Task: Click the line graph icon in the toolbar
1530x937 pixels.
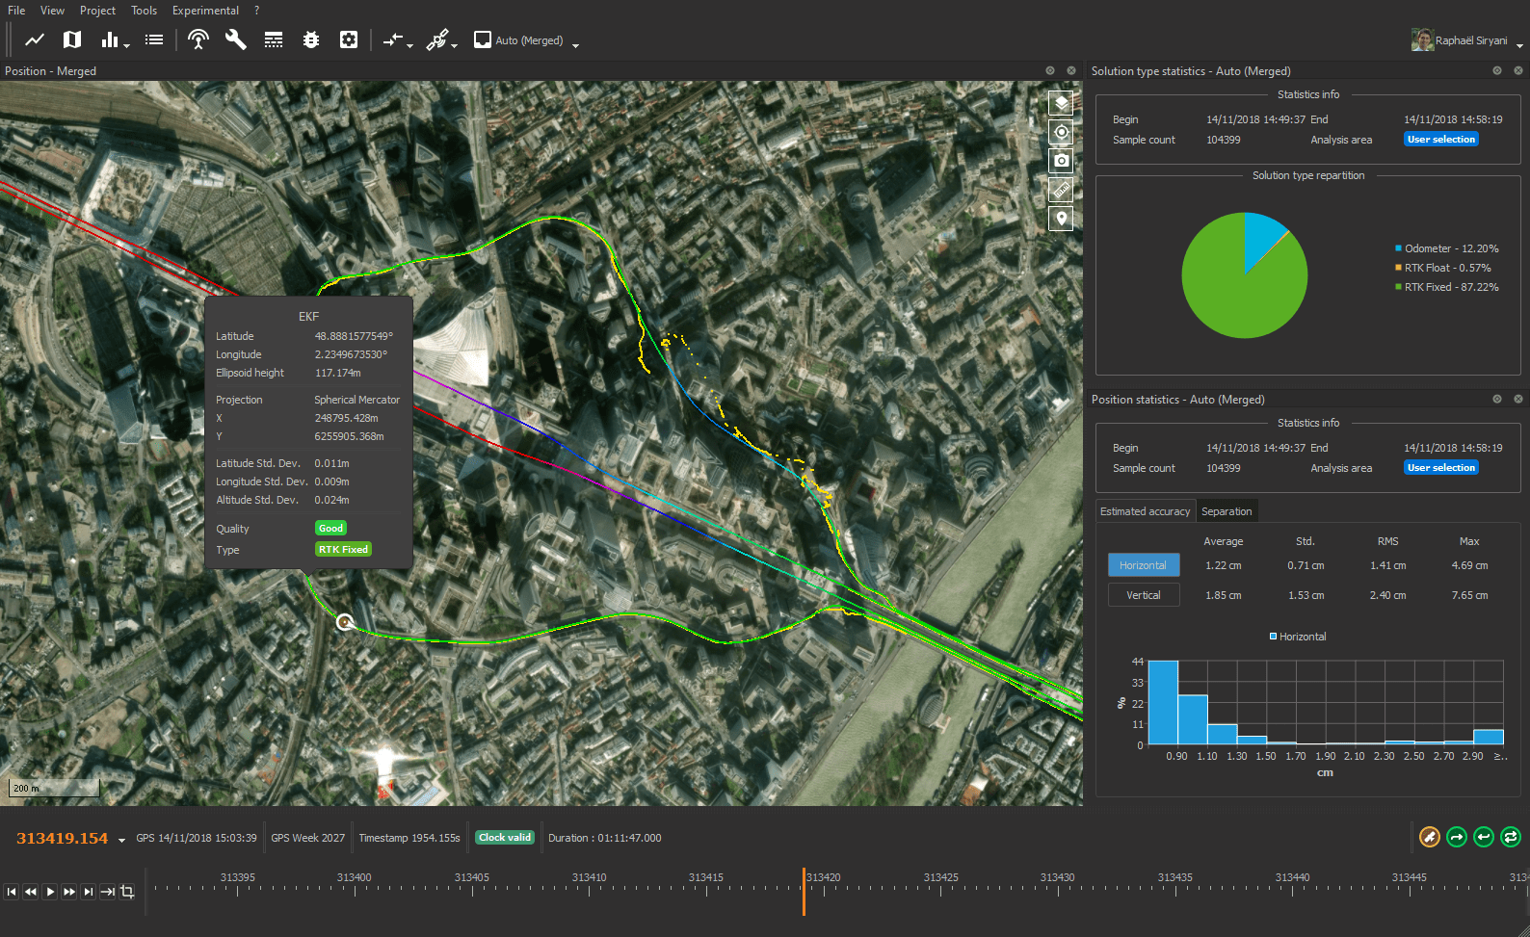Action: click(35, 39)
